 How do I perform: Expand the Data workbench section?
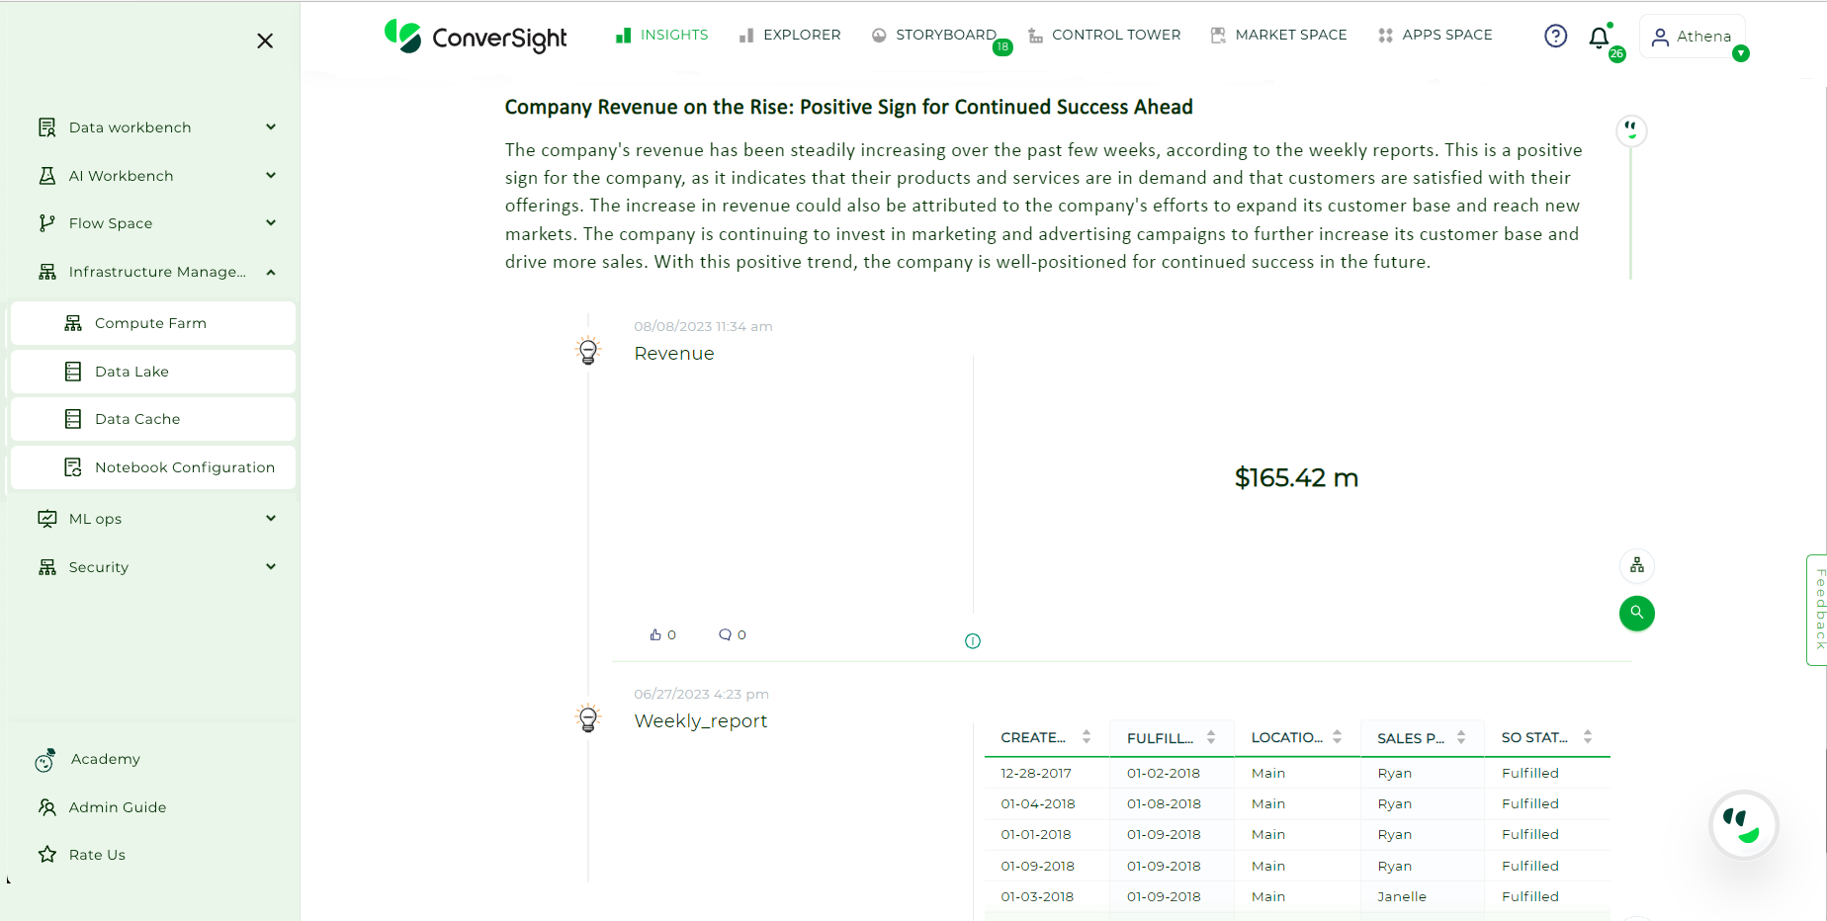pyautogui.click(x=156, y=127)
